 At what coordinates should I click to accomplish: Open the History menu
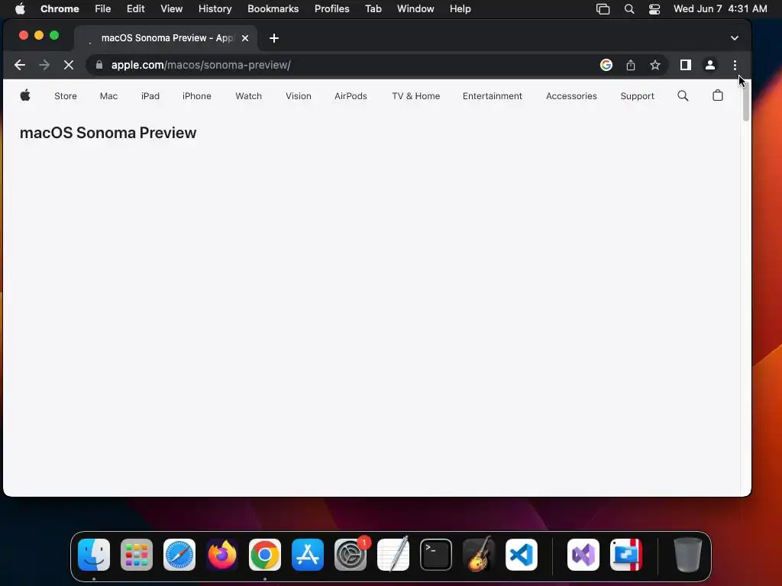215,8
